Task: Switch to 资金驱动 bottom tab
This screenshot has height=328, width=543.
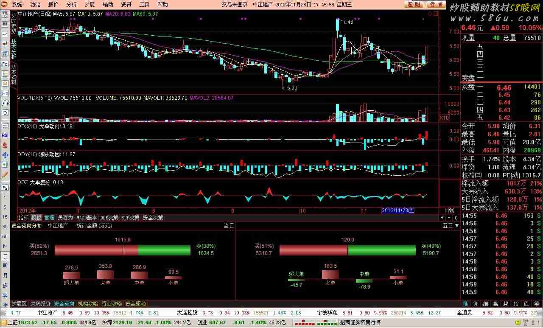Action: pyautogui.click(x=135, y=304)
